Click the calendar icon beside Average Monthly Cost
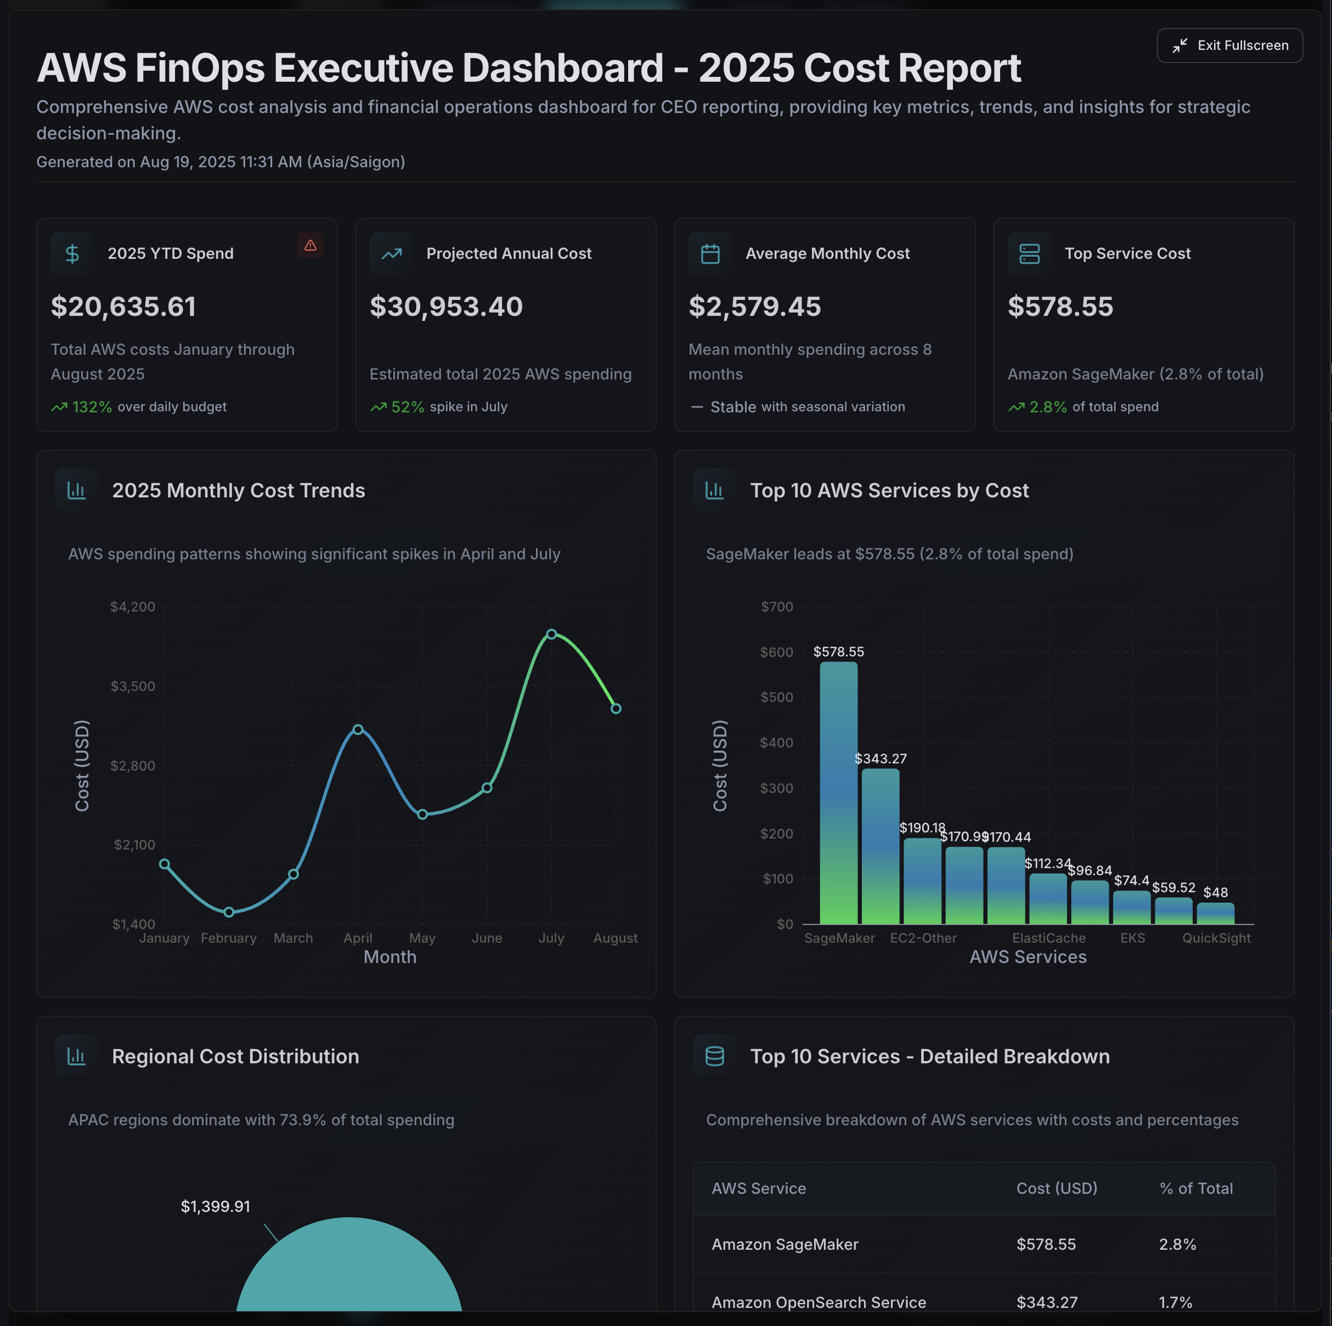The width and height of the screenshot is (1332, 1326). (x=710, y=253)
